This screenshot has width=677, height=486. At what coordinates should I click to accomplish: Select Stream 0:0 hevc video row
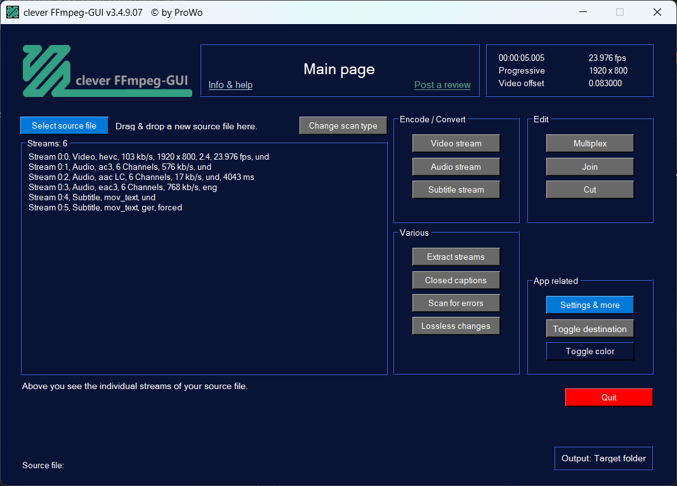[x=148, y=157]
